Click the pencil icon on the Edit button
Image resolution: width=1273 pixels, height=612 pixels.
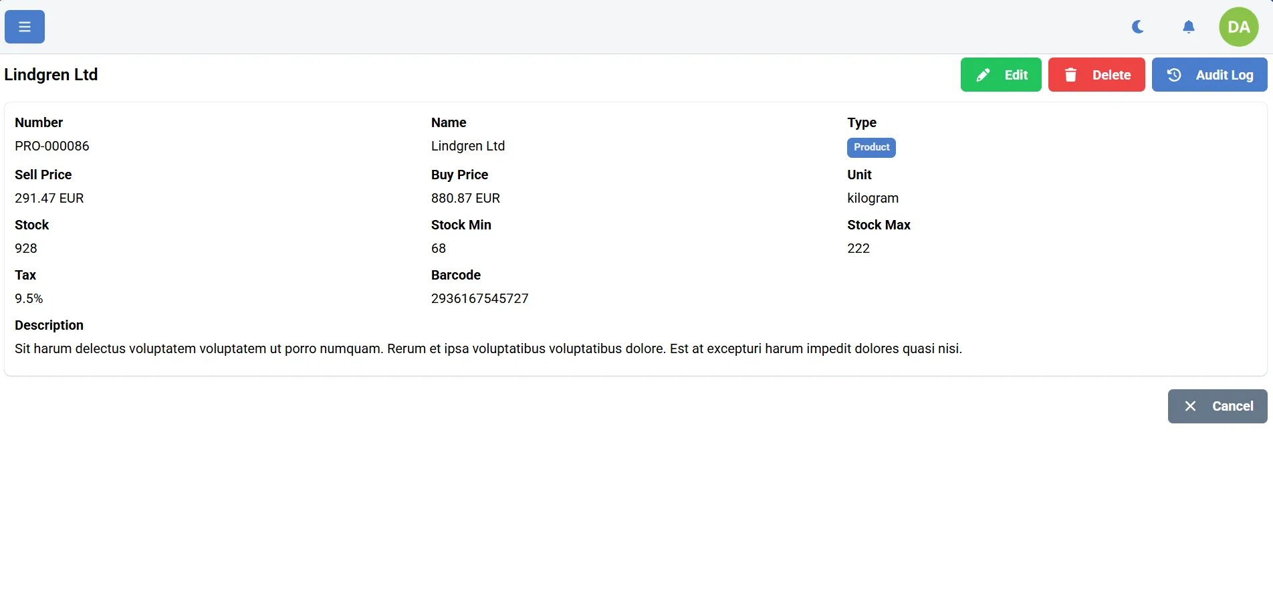pos(983,75)
